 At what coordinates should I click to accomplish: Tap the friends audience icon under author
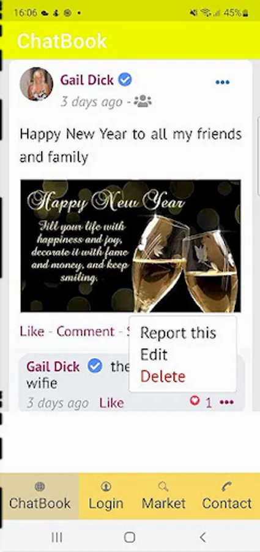[x=143, y=101]
